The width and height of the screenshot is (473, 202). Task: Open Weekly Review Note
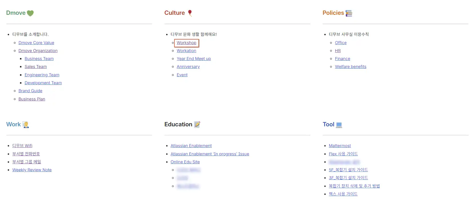click(32, 170)
